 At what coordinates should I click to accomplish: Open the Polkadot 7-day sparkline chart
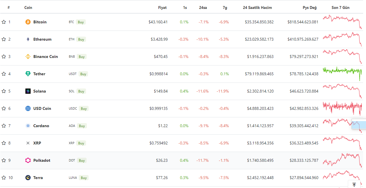pyautogui.click(x=342, y=160)
